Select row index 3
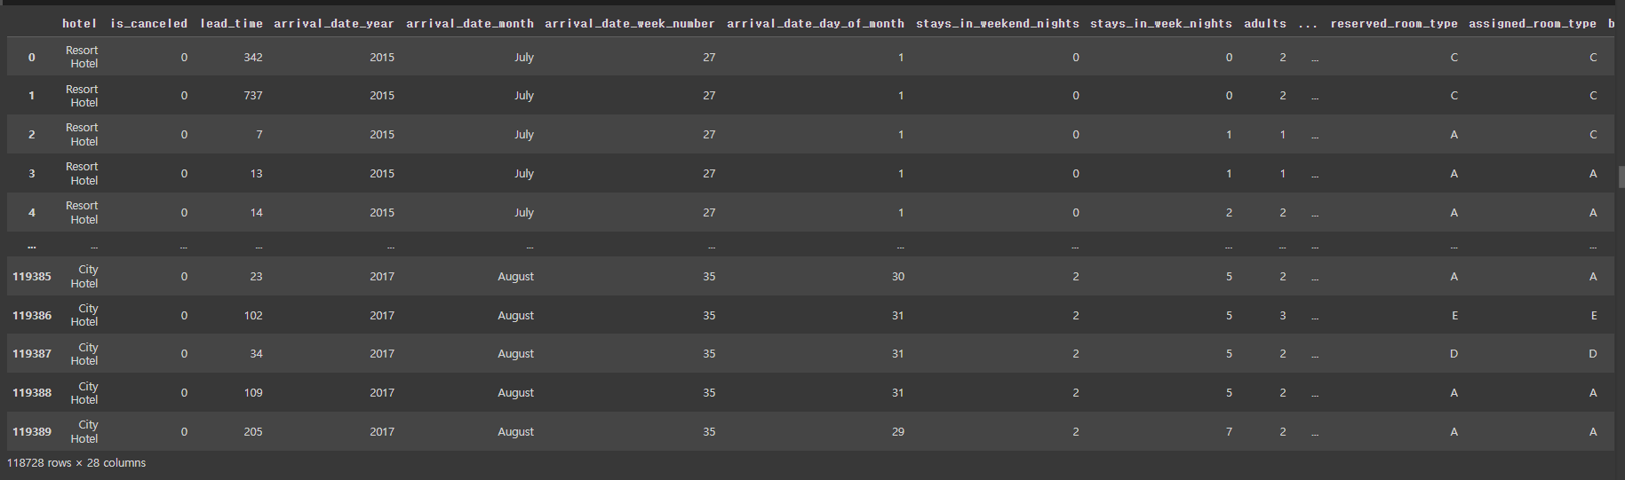 coord(32,174)
